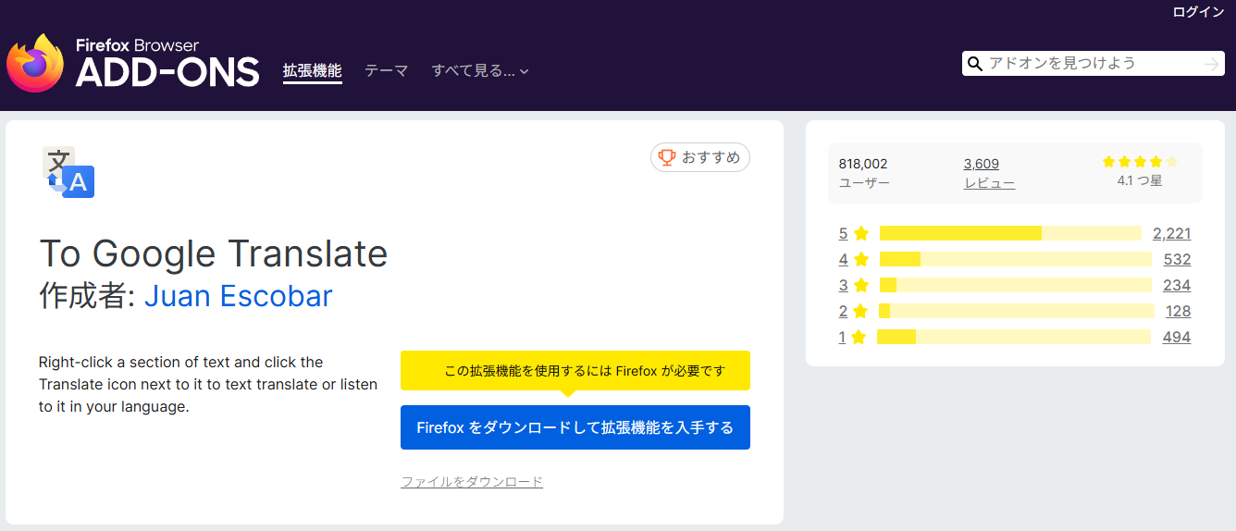Viewport: 1236px width, 531px height.
Task: Click the star beside 5 rating
Action: click(x=862, y=233)
